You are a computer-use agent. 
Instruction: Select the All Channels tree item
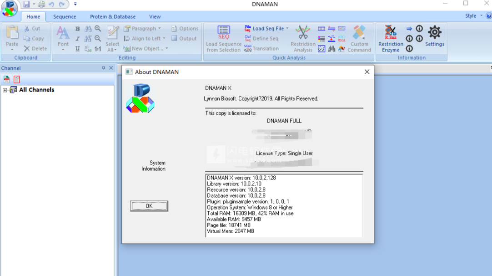click(37, 90)
